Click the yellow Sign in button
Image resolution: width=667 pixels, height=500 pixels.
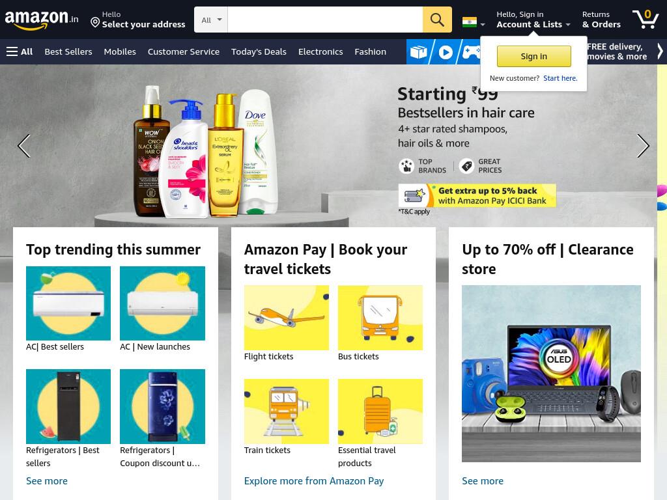(x=534, y=56)
